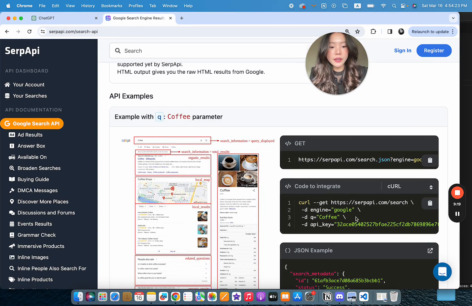Screen dimensions: 472x306
Task: Open the chat support widget
Action: click(442, 272)
